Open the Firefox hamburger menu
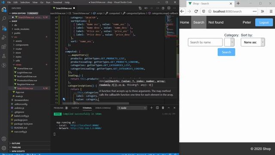Viewport: 275px width, 155px height. (x=271, y=12)
